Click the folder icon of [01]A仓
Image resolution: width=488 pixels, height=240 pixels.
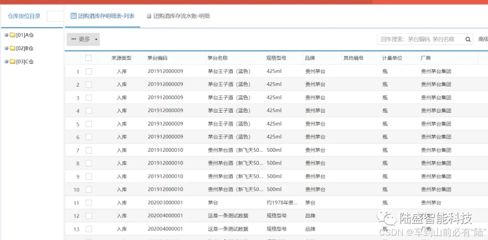[13, 35]
